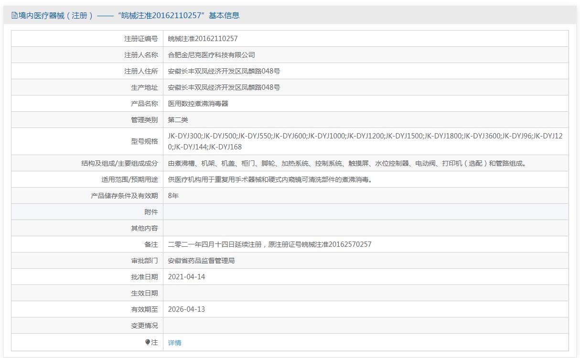Viewport: 580px width, 358px height.
Task: Click approval date 2021-04-14
Action: pyautogui.click(x=186, y=277)
